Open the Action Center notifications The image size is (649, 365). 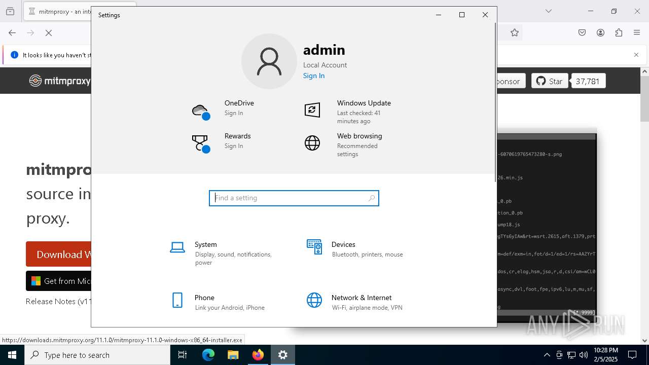pos(632,355)
